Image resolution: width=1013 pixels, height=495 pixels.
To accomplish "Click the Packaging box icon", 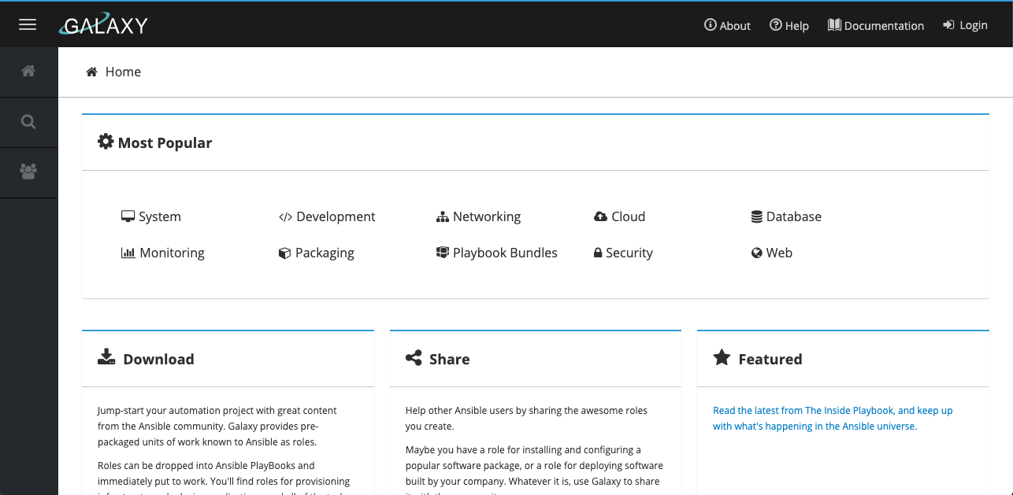I will click(x=285, y=253).
